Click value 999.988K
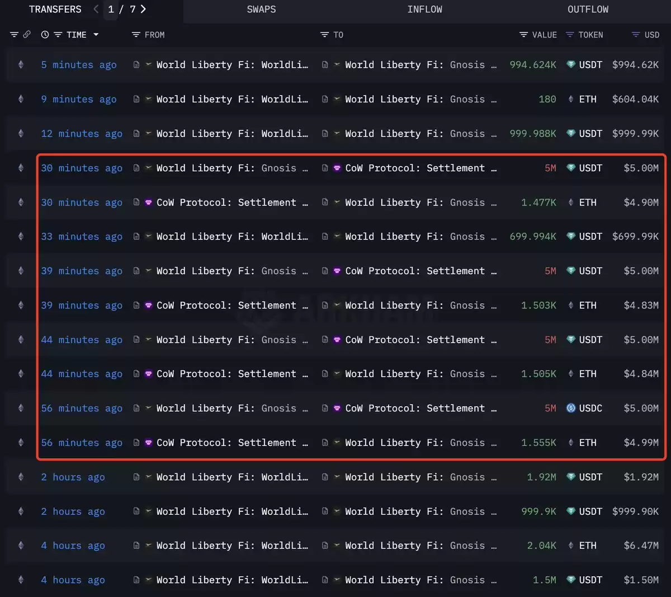Viewport: 671px width, 597px height. (x=533, y=134)
